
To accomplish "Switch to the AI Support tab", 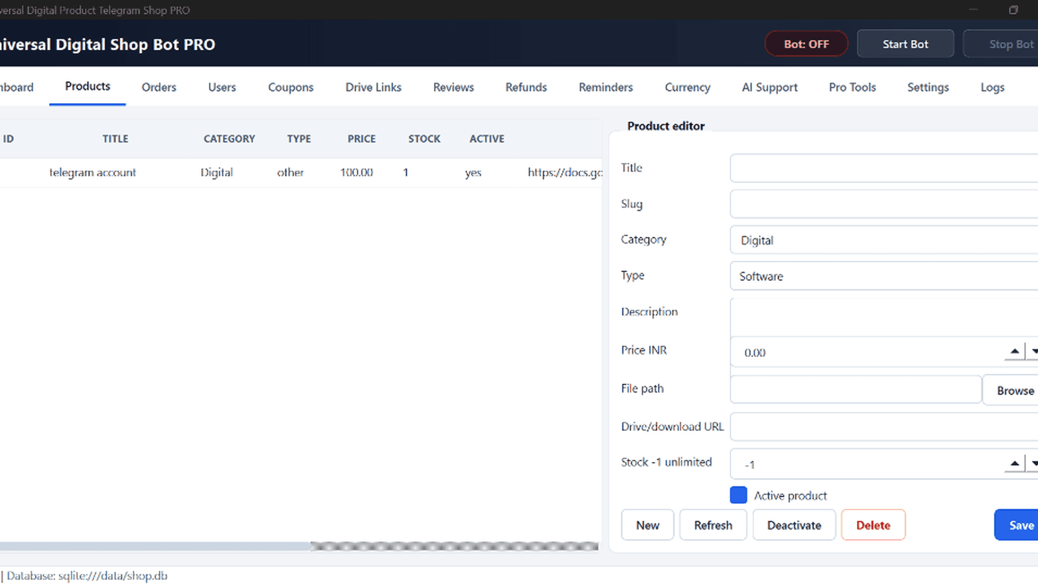I will click(770, 87).
